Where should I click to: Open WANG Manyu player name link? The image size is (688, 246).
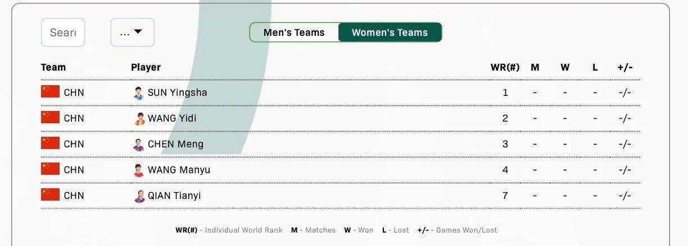click(x=179, y=170)
